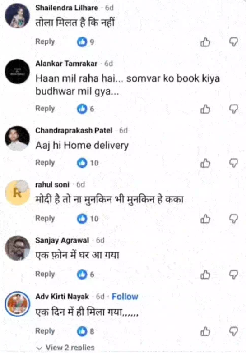Follow Adv Kirti Nayak
Viewport: 246px width, 353px height.
point(125,297)
